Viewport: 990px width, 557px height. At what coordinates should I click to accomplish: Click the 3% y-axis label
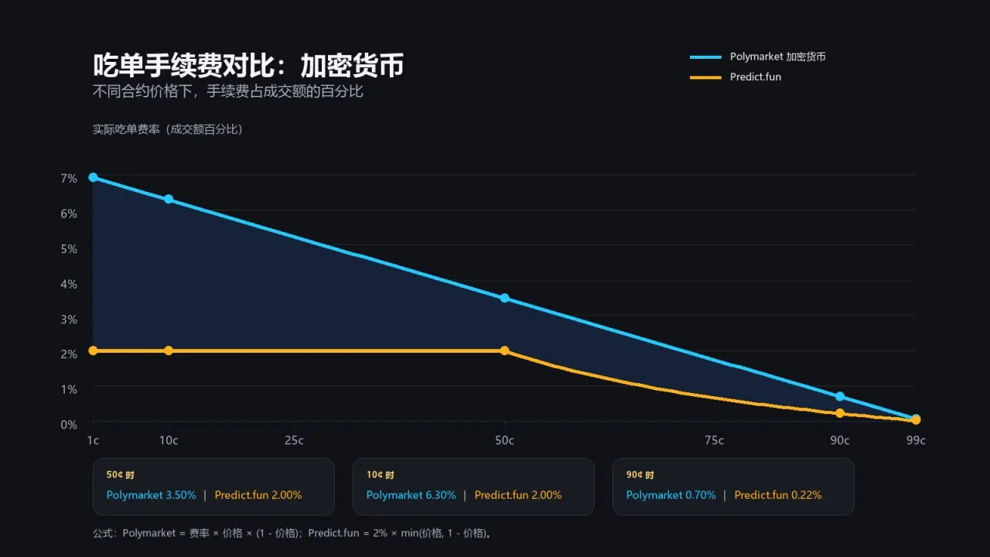click(69, 319)
